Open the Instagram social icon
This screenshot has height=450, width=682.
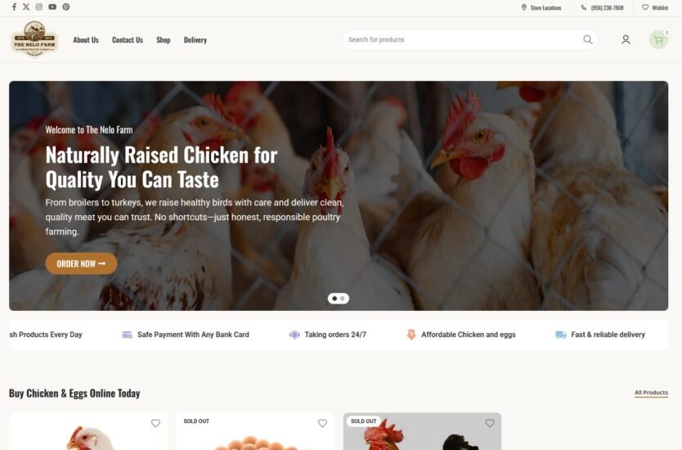pos(39,7)
